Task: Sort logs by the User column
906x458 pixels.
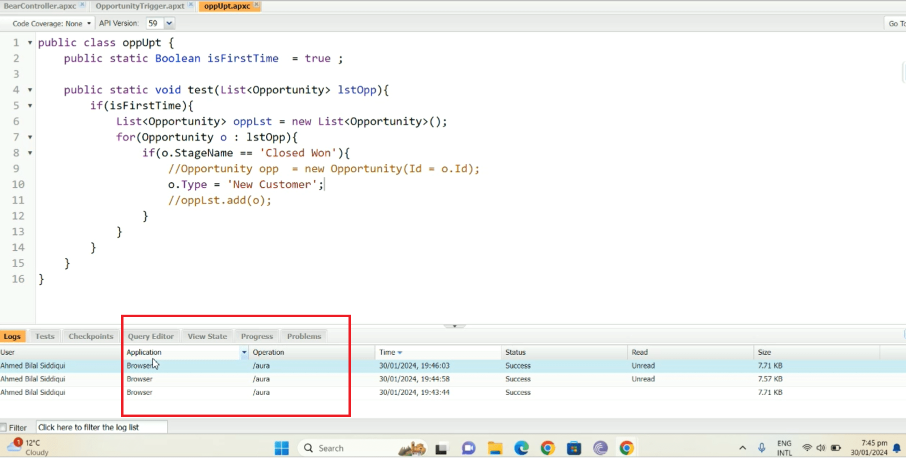Action: (x=60, y=352)
